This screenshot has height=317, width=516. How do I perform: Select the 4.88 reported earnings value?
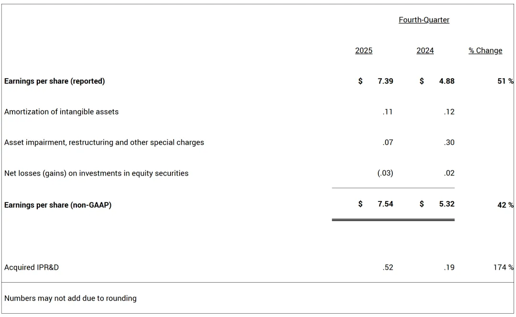coord(447,81)
